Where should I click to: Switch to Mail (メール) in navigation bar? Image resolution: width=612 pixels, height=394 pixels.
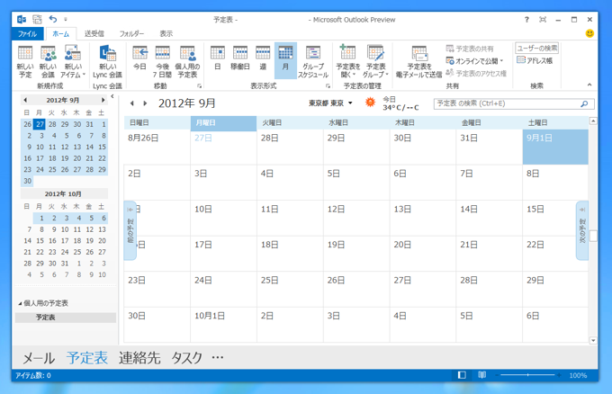39,358
